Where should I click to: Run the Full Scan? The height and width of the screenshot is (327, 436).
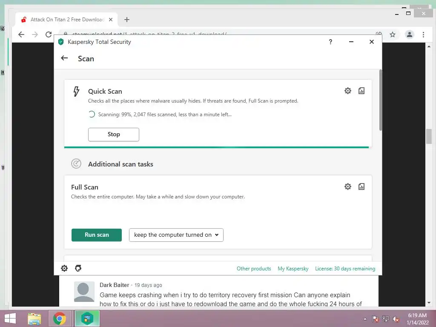(97, 235)
